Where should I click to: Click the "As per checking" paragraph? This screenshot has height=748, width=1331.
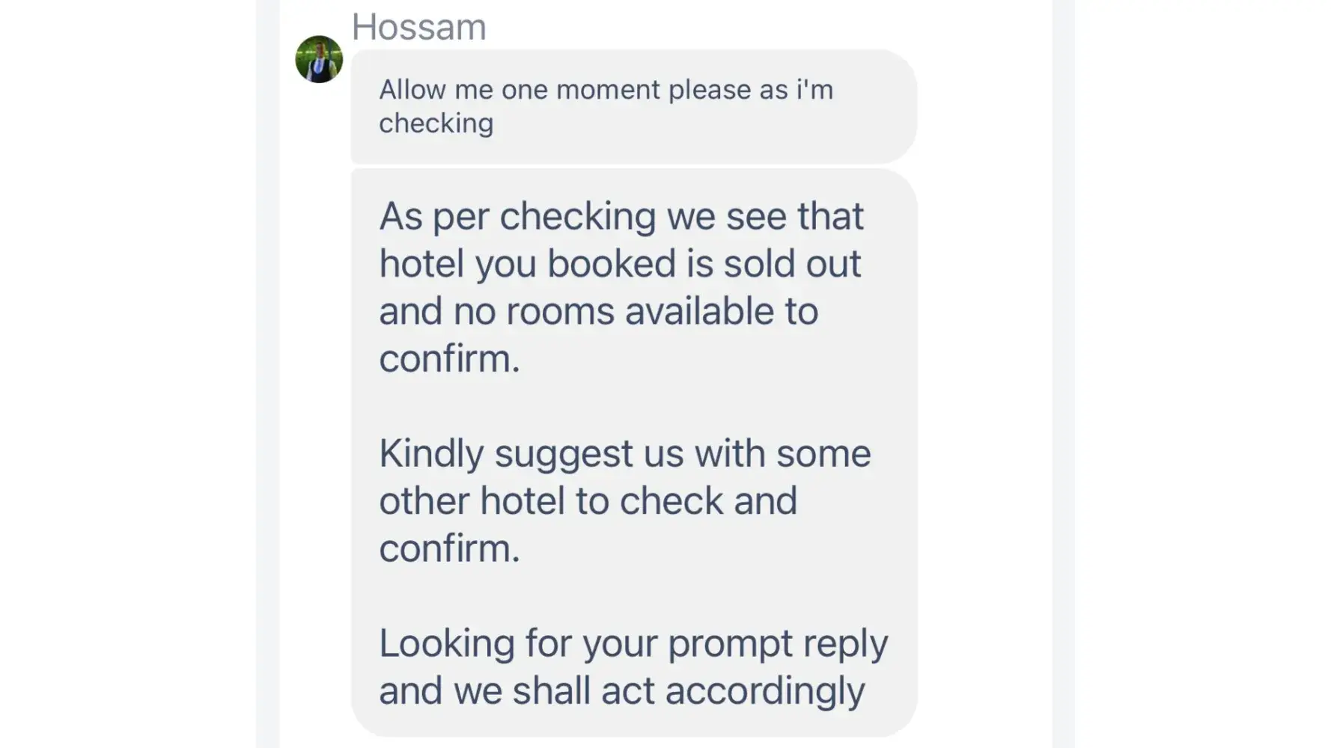(621, 286)
